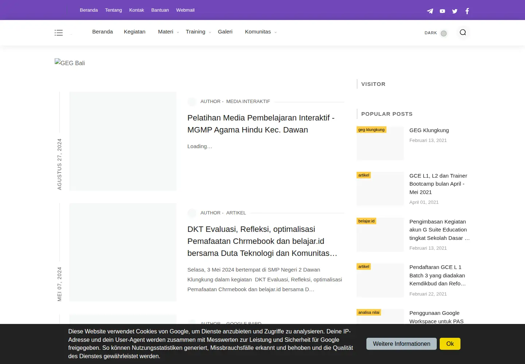Click author avatar on Pelatihan Media post
The height and width of the screenshot is (364, 525).
[192, 102]
